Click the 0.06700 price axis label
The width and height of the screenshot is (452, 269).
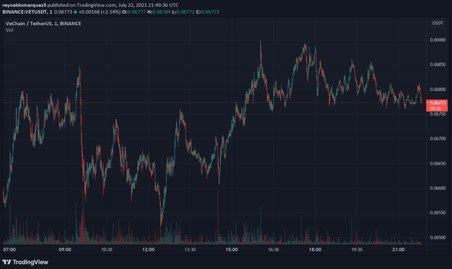click(x=437, y=139)
